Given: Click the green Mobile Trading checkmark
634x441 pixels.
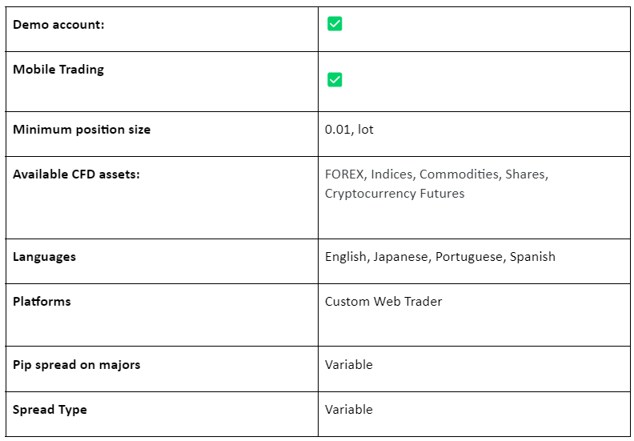Looking at the screenshot, I should [x=335, y=79].
